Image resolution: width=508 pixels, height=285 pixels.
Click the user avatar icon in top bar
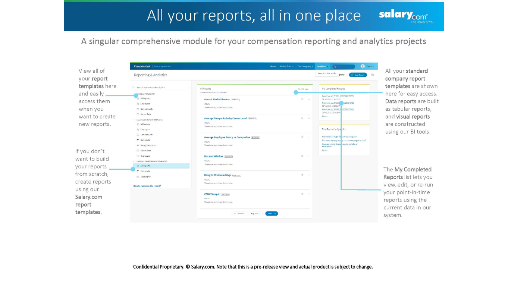[x=363, y=66]
